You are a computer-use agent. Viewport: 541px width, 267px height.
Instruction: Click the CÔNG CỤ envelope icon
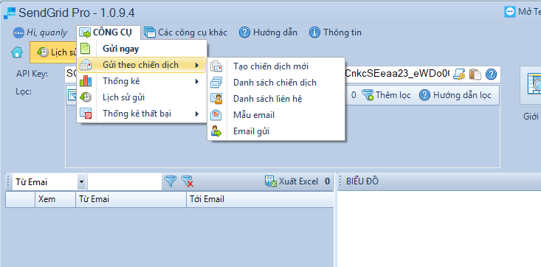[x=85, y=32]
